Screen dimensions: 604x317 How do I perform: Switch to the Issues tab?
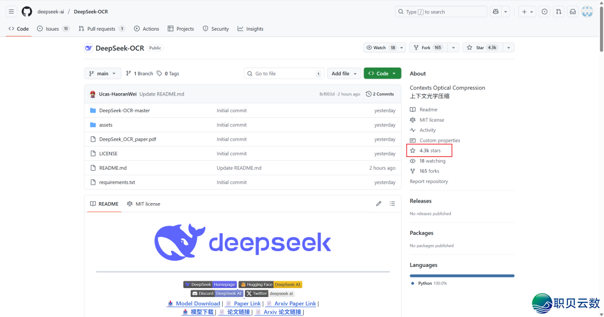coord(53,29)
